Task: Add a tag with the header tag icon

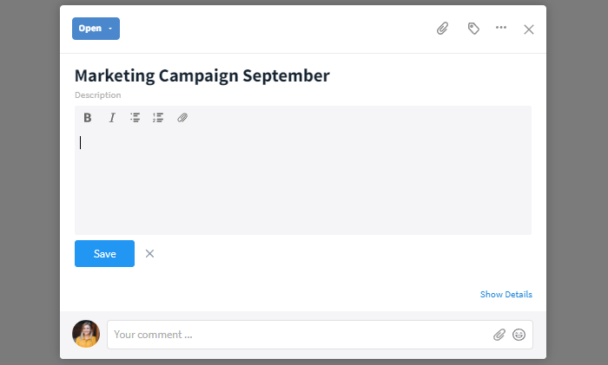Action: [x=473, y=29]
